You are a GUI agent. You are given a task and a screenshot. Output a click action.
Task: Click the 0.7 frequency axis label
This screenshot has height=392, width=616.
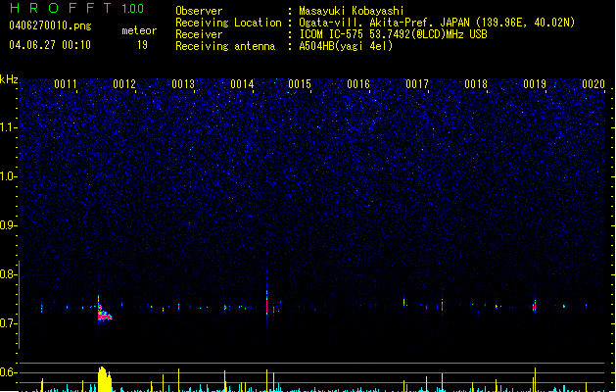point(8,323)
